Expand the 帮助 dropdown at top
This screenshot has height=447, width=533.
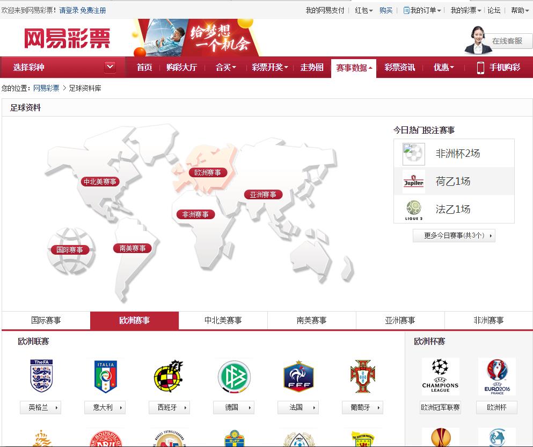click(x=520, y=10)
